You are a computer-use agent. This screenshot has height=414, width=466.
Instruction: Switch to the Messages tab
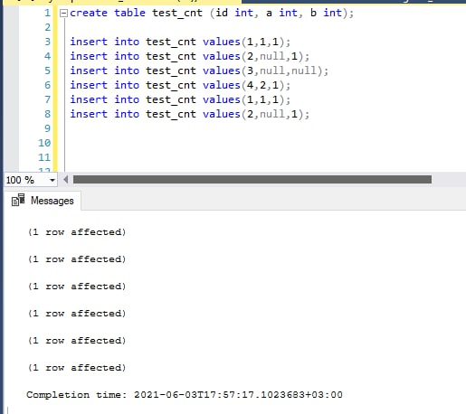click(x=43, y=201)
